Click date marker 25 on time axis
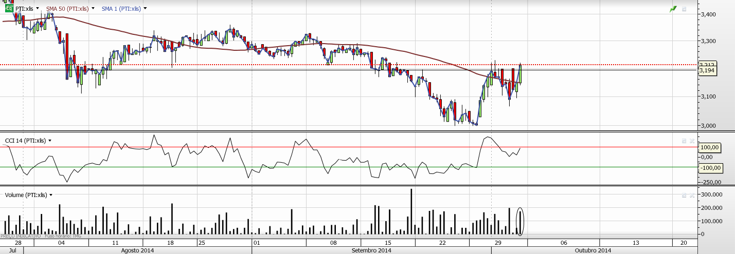The height and width of the screenshot is (254, 735). [202, 243]
